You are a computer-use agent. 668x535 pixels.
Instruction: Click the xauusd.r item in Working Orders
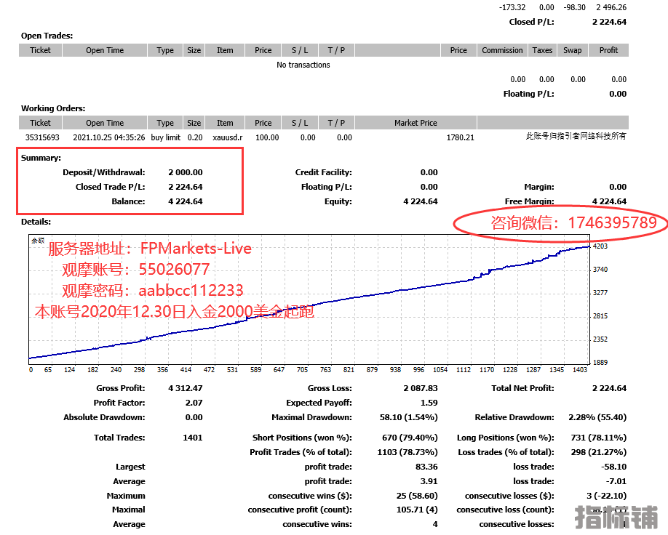coord(225,137)
